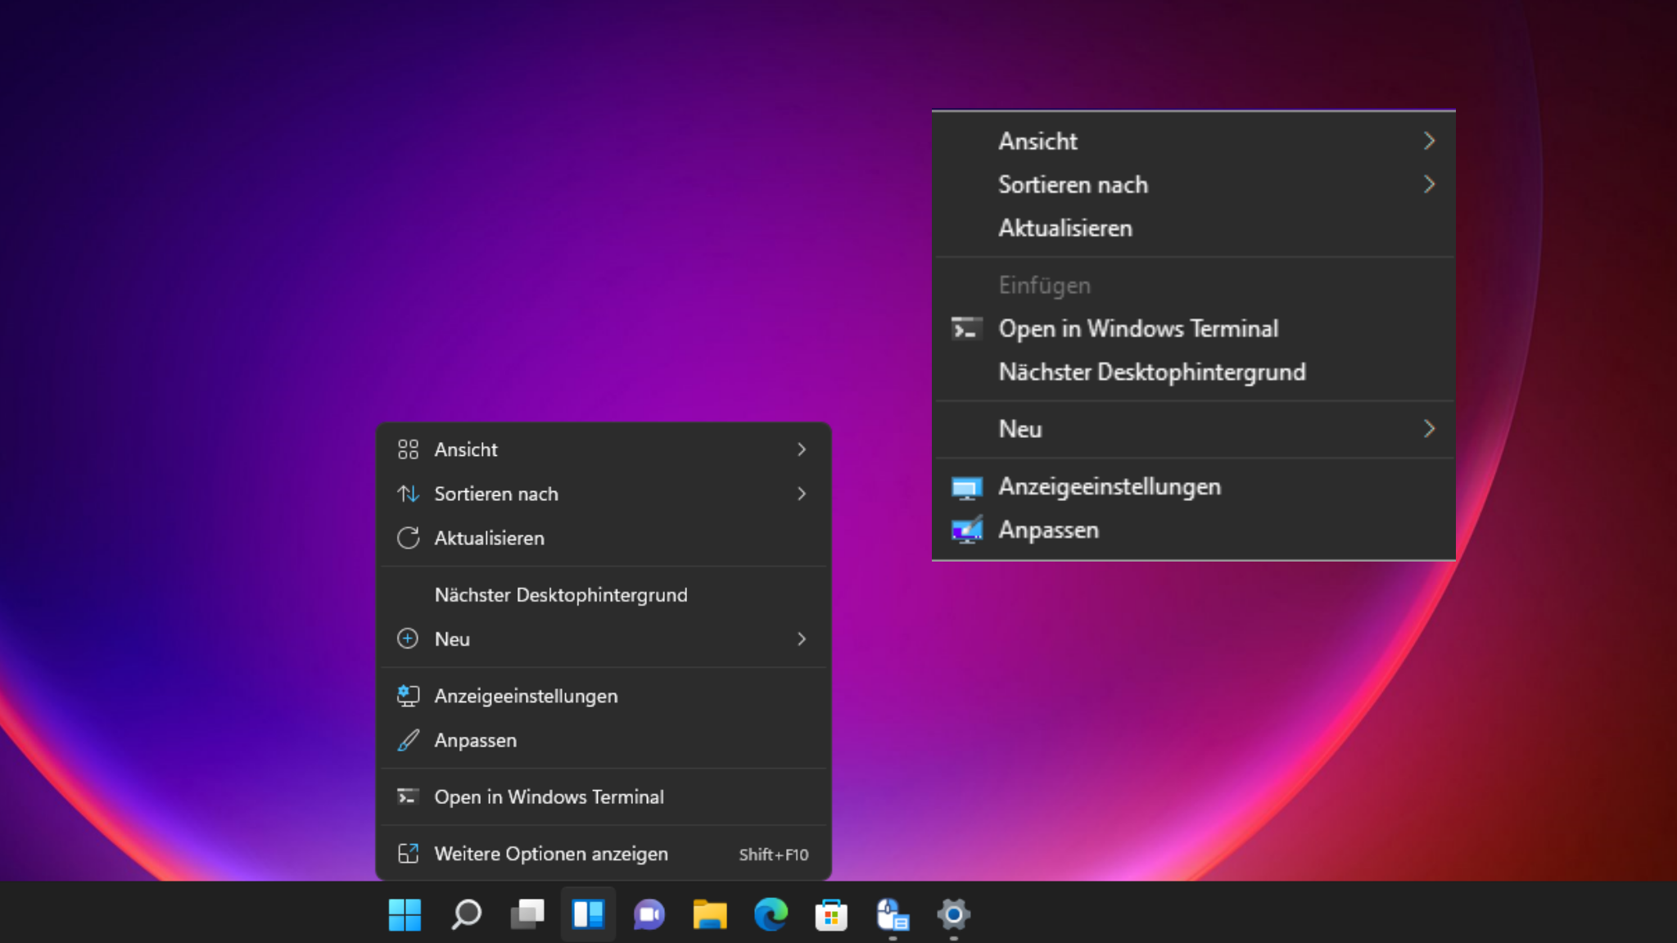
Task: Choose Sortieren nach in new context menu
Action: click(603, 494)
